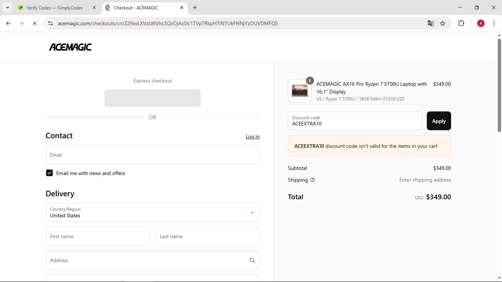Open the translate page icon
502x282 pixels.
pyautogui.click(x=431, y=23)
